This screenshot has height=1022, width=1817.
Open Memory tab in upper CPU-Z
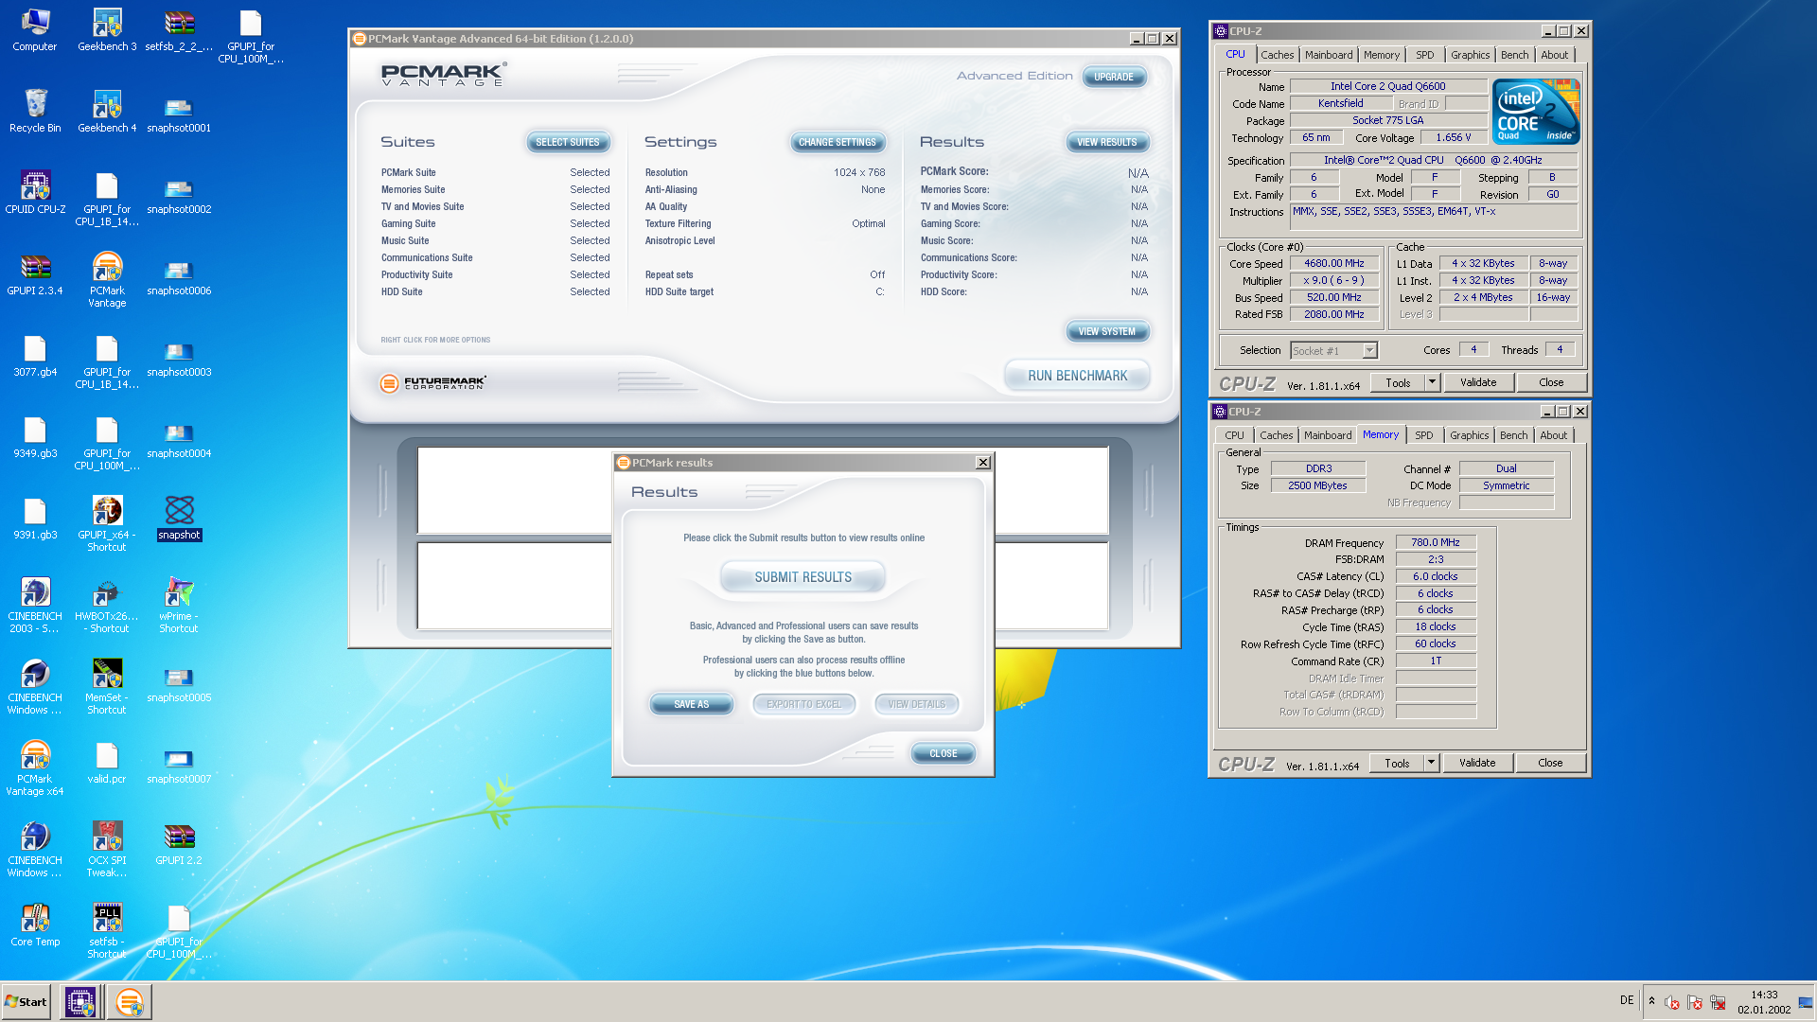tap(1382, 55)
